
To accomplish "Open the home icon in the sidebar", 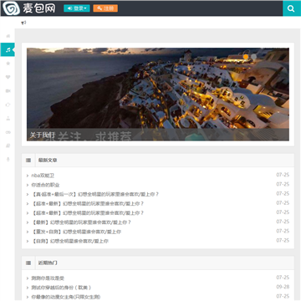I will (8, 36).
